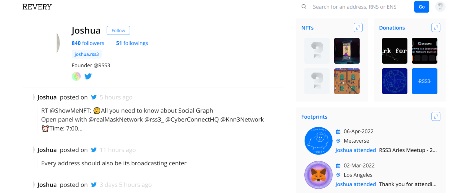Click the search magnifier icon
This screenshot has width=458, height=193.
pyautogui.click(x=304, y=7)
